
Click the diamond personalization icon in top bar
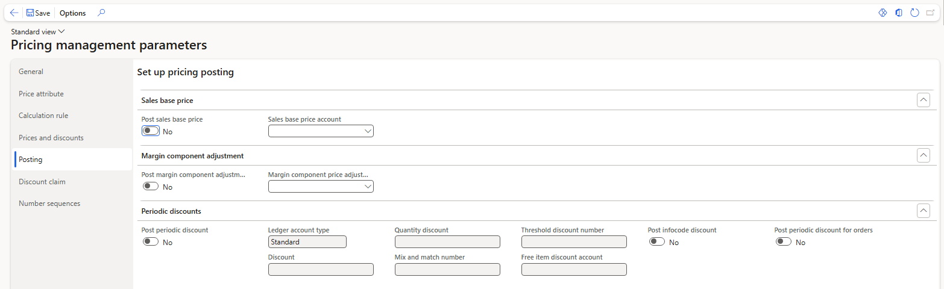883,13
